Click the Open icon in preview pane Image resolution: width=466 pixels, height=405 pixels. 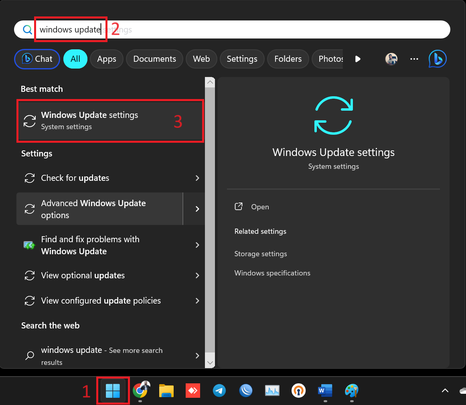239,207
